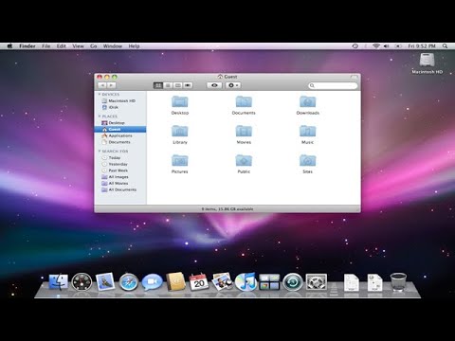This screenshot has height=341, width=455.
Task: Open iCal calendar in the Dock
Action: click(x=199, y=281)
